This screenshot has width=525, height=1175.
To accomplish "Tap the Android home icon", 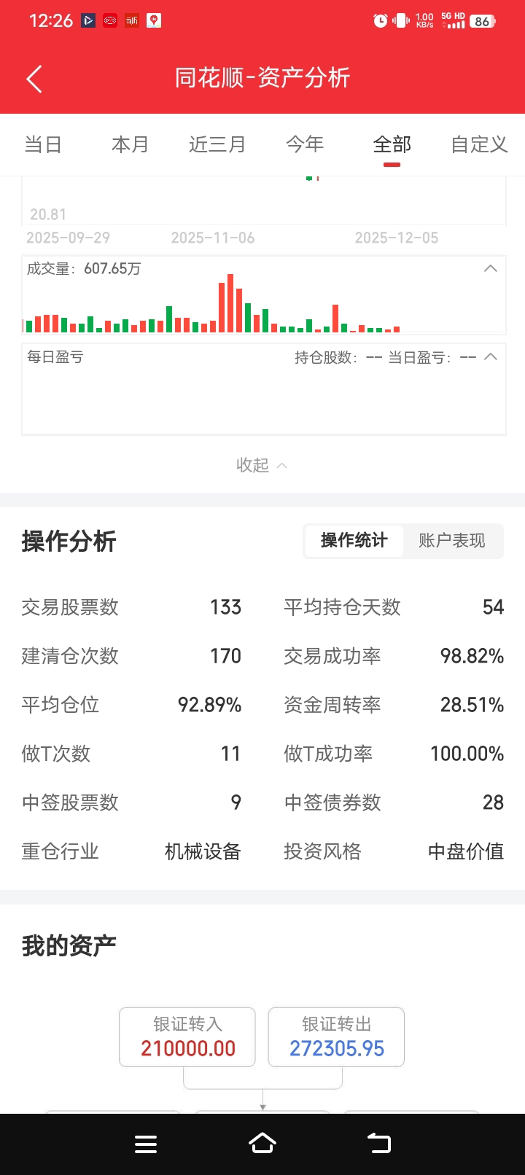I will click(262, 1144).
